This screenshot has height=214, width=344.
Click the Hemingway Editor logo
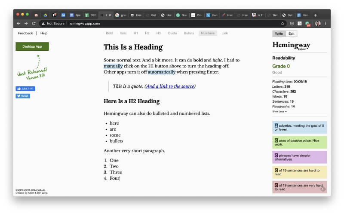(x=292, y=46)
